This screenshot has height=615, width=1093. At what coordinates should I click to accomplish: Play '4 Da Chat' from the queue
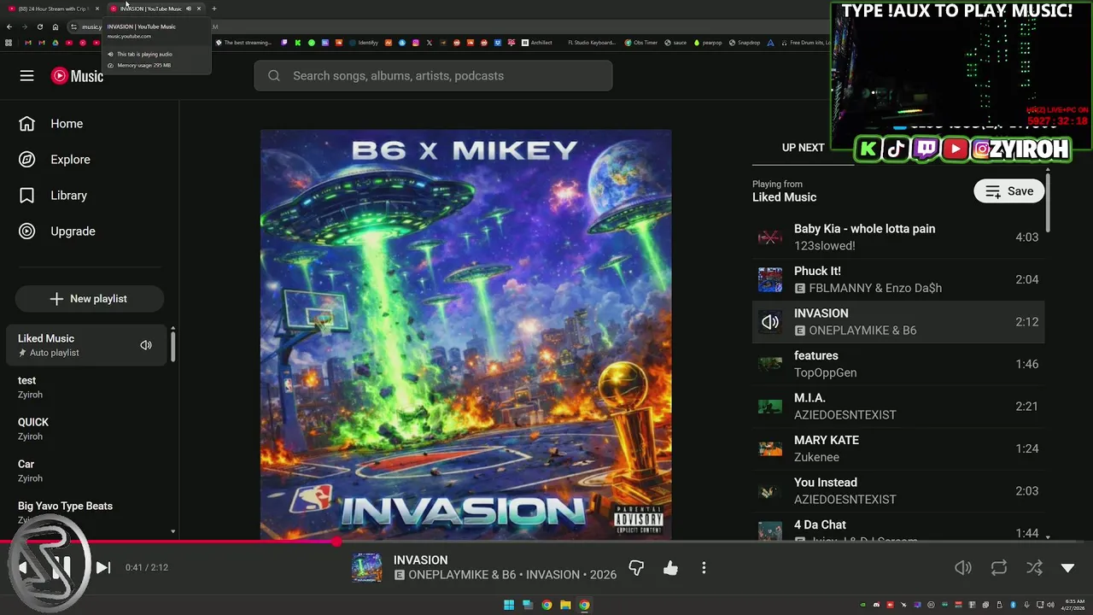click(x=897, y=527)
